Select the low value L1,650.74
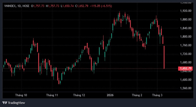196x107 pixels. tap(67, 6)
